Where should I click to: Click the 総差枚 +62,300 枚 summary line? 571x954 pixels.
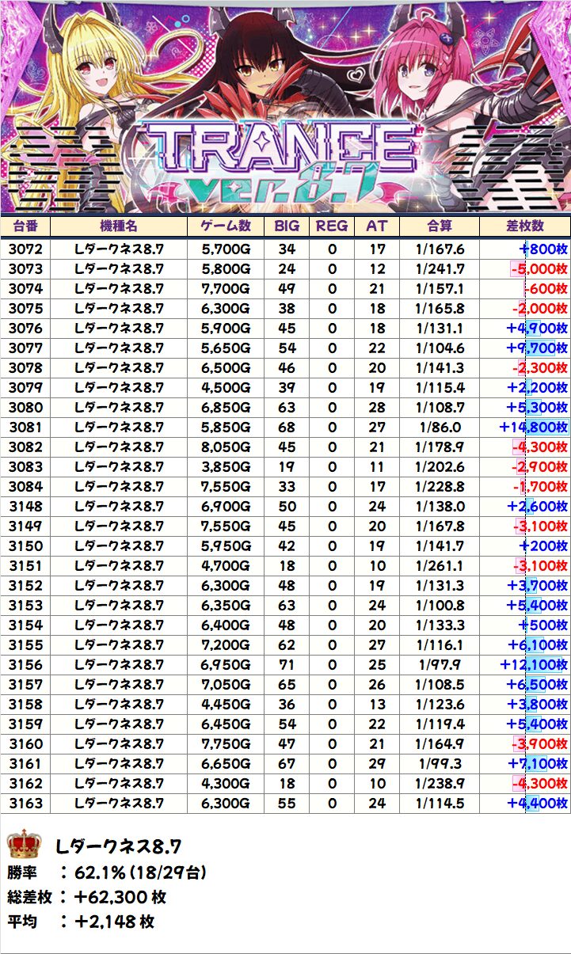pos(87,898)
